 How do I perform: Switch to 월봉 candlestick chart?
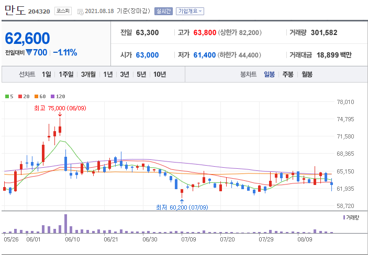307,75
